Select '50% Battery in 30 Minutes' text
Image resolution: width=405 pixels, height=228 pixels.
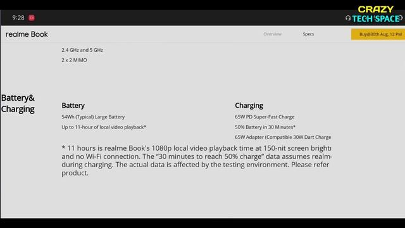coord(265,127)
